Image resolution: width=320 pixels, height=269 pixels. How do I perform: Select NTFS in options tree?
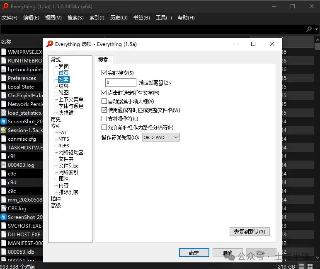click(64, 139)
